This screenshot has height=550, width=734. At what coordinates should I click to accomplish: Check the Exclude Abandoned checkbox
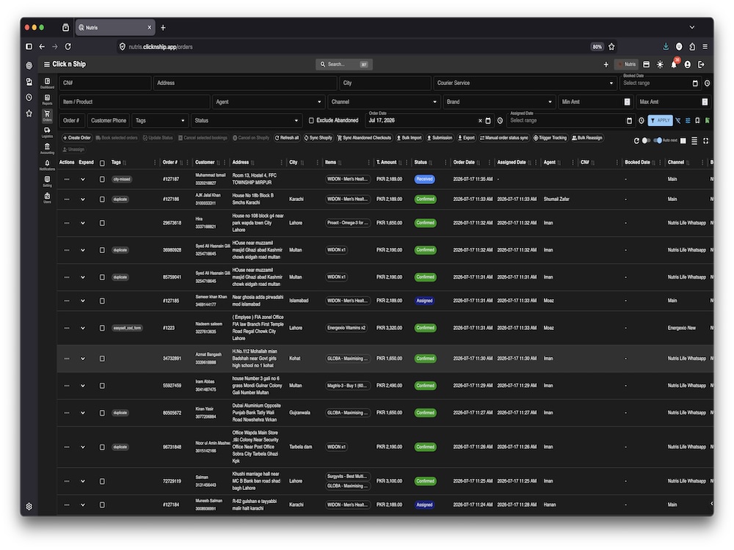pos(311,121)
